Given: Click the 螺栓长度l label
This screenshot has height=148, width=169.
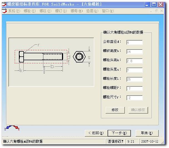Looking at the screenshot, I should pos(112,79).
